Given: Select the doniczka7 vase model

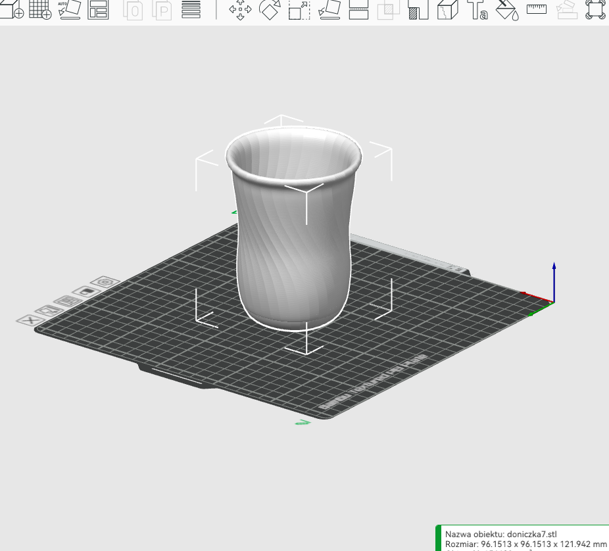Looking at the screenshot, I should [294, 229].
